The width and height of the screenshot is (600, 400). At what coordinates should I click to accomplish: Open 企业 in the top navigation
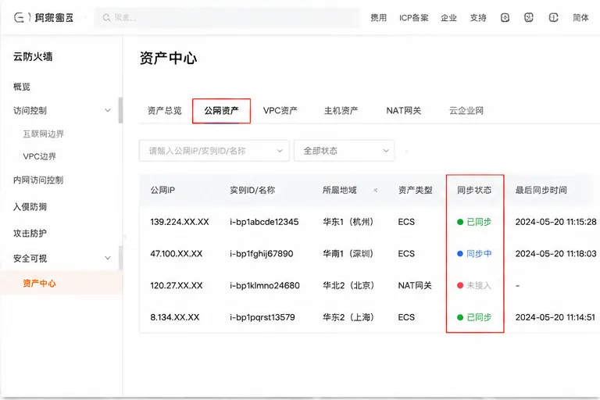[x=449, y=18]
